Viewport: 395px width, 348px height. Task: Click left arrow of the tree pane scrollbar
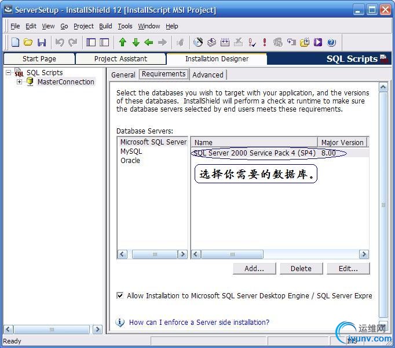click(8, 329)
